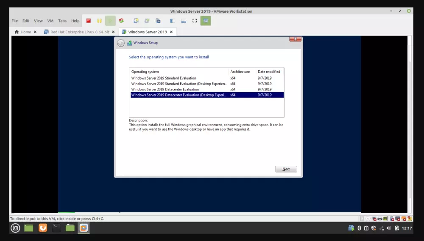424x241 pixels.
Task: Close the Red Hat Enterprise Linux tab
Action: tap(113, 32)
